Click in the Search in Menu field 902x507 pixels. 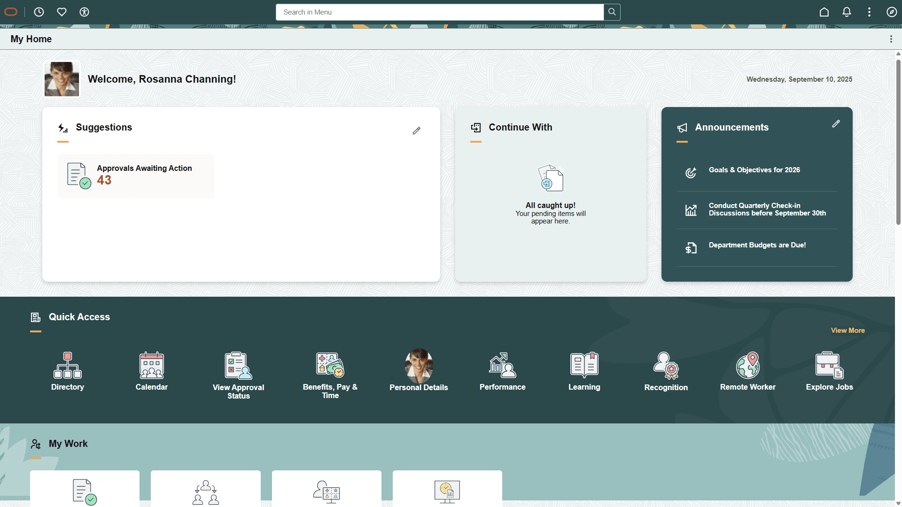(440, 12)
